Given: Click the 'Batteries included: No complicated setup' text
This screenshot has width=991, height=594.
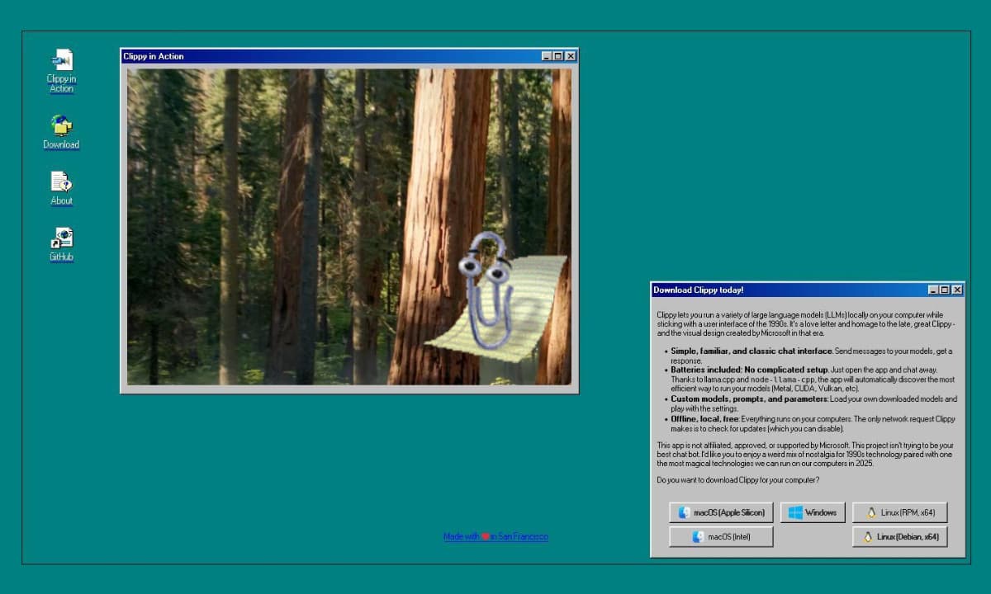Looking at the screenshot, I should pos(747,370).
